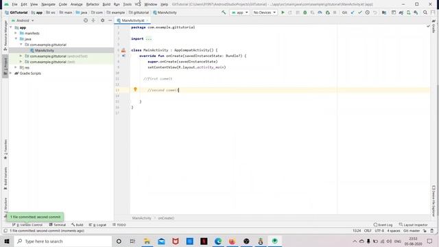Open Netflix from the taskbar
Viewport: 439px width, 247px height.
(x=204, y=241)
